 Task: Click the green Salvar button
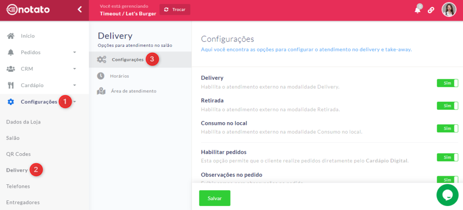pyautogui.click(x=215, y=198)
